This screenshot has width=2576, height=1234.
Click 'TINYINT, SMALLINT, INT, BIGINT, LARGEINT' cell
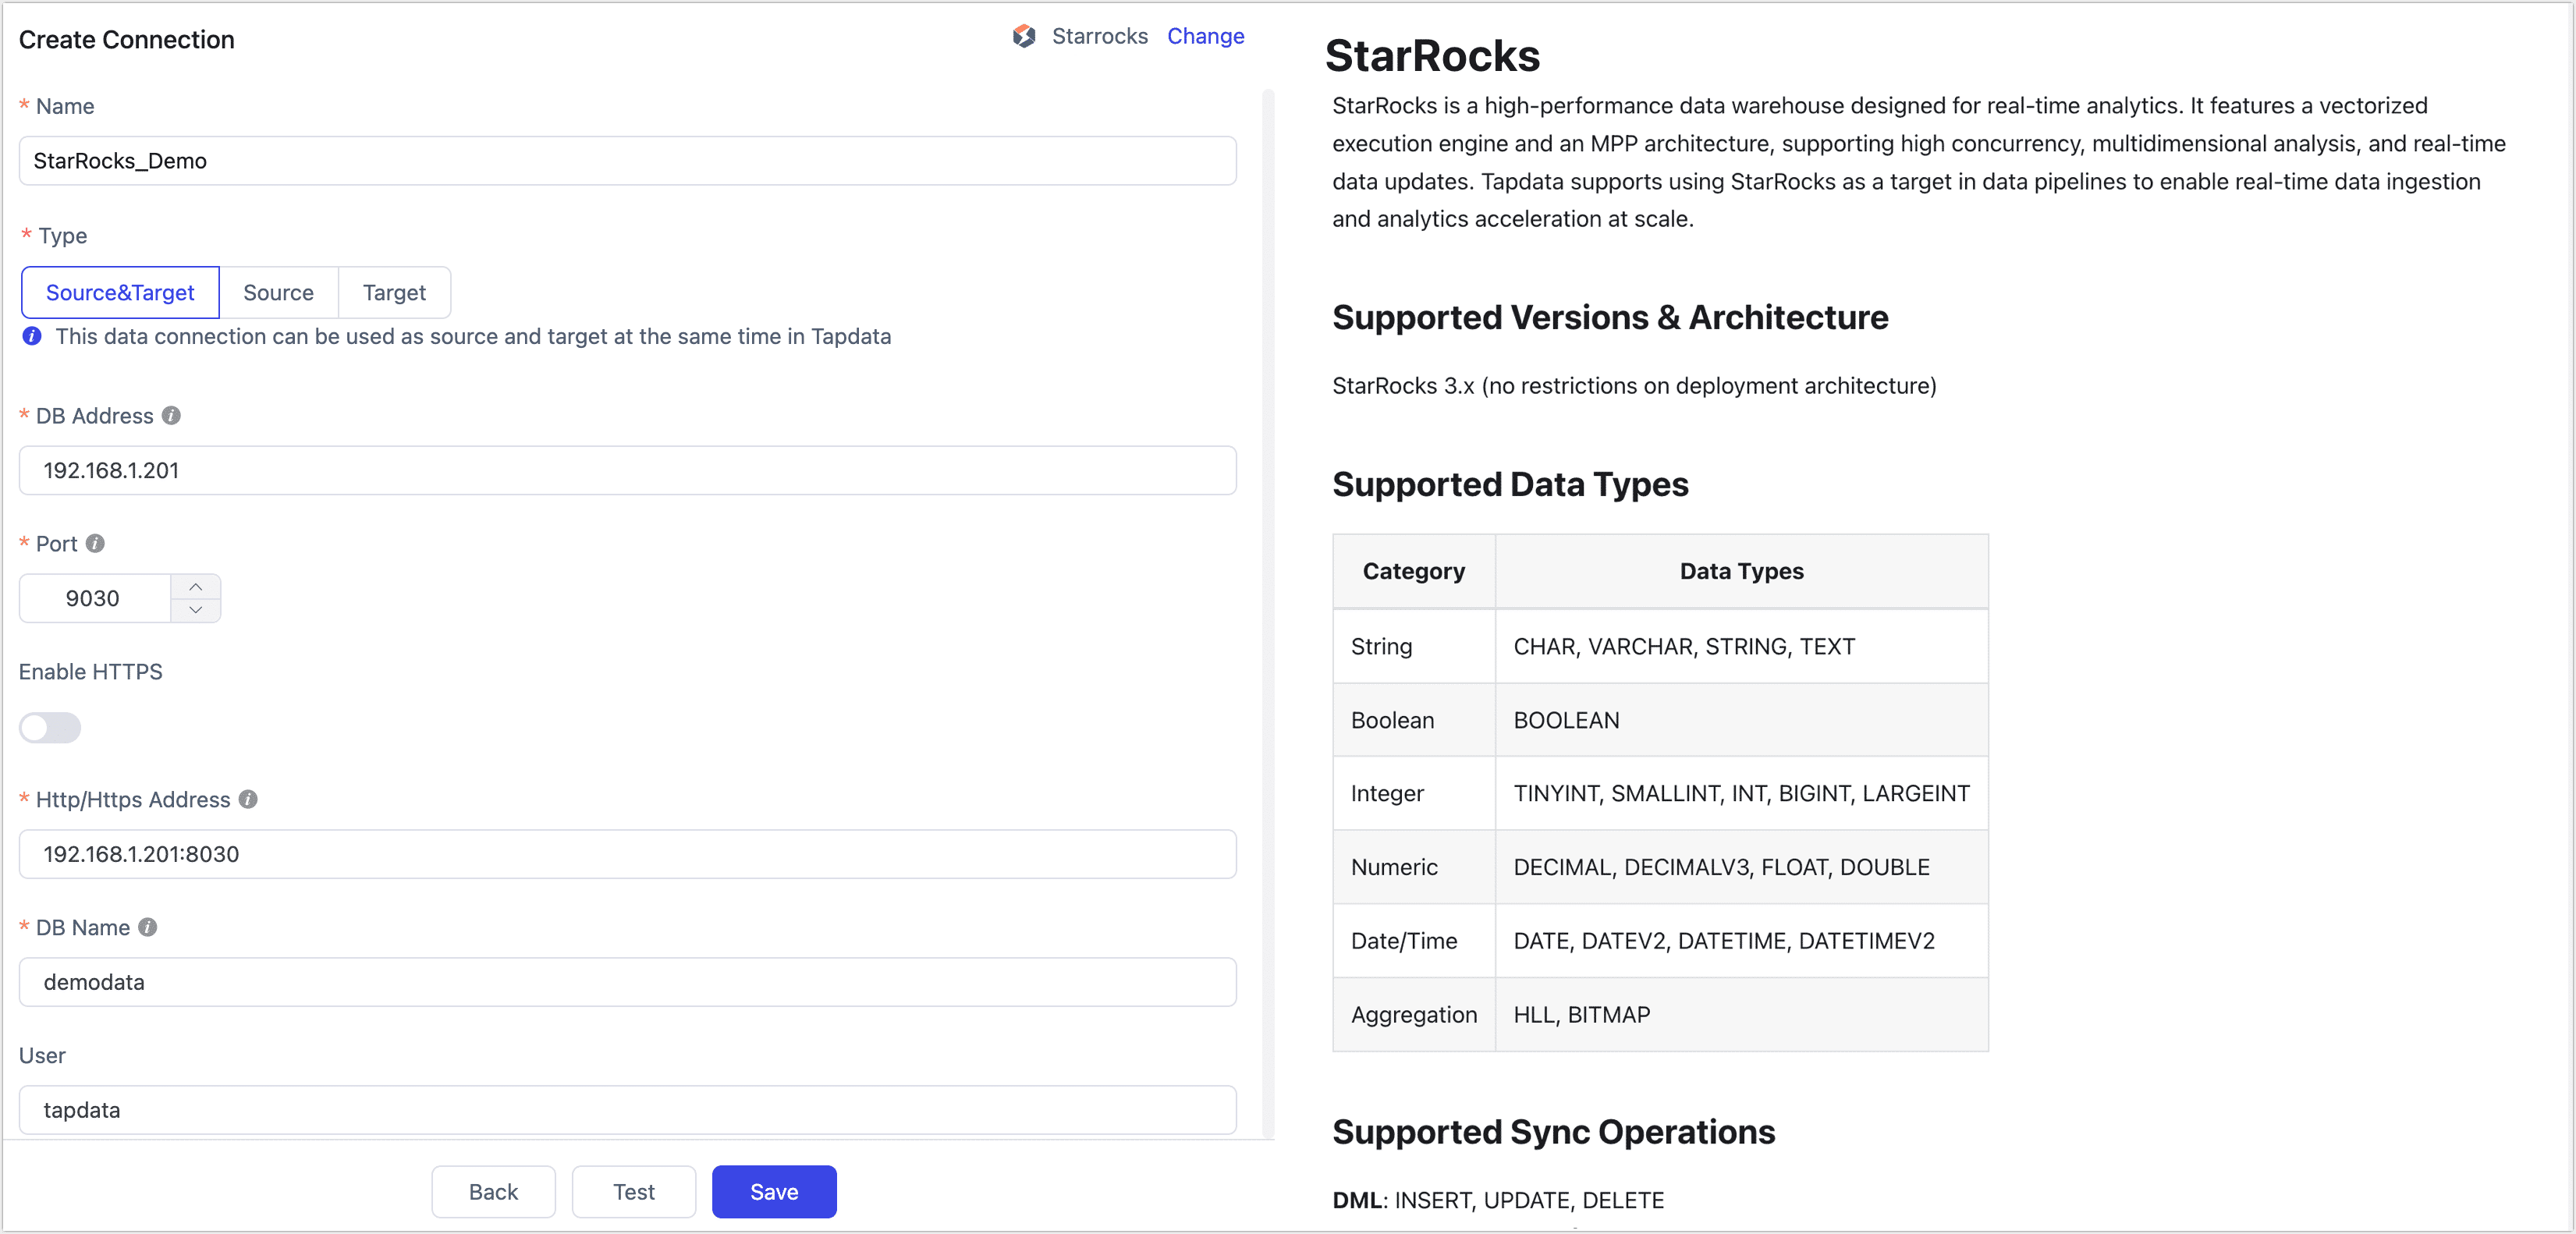pos(1741,793)
